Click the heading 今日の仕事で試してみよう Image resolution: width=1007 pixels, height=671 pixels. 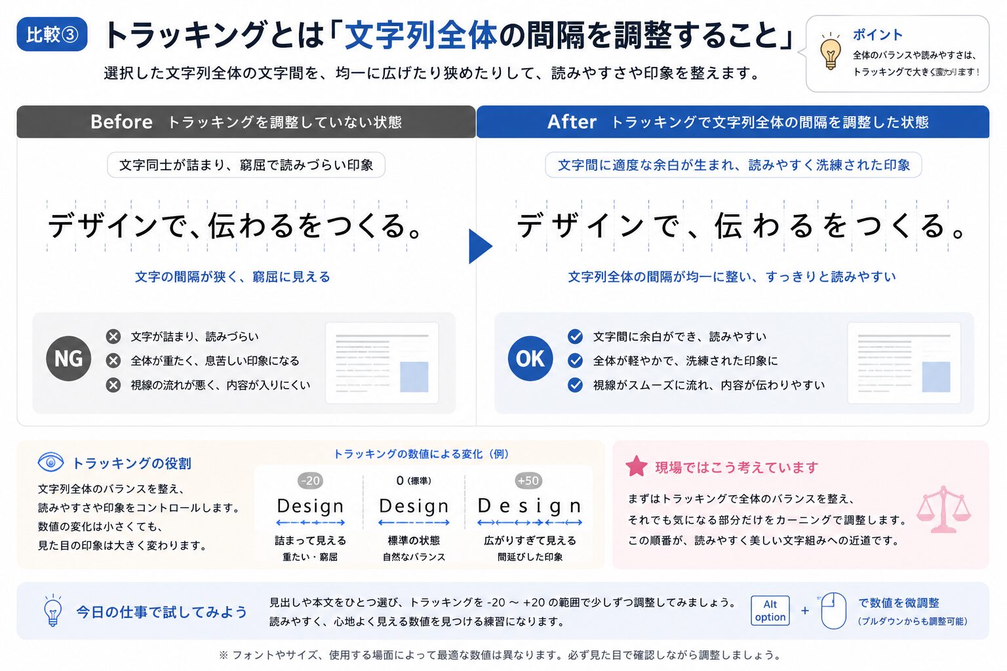click(162, 611)
